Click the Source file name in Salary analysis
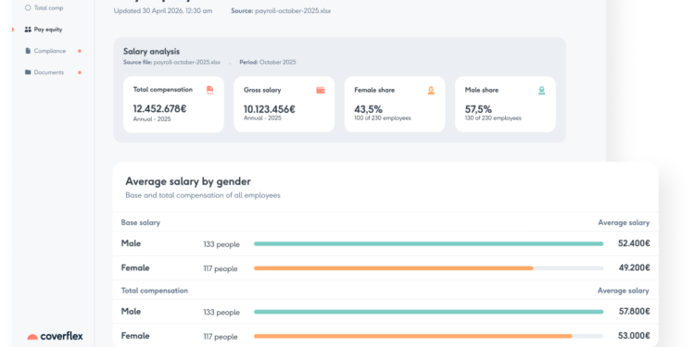 click(x=186, y=62)
